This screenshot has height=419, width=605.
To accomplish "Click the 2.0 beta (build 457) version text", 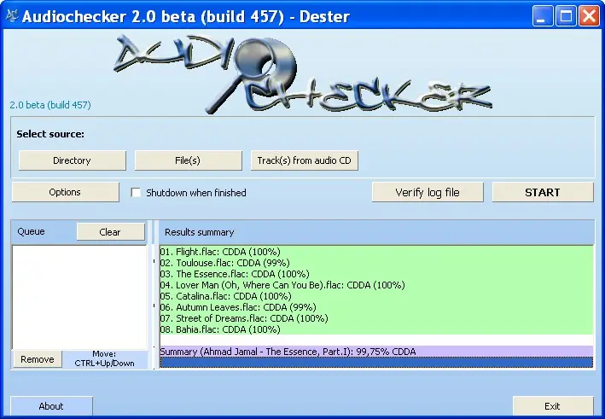I will coord(50,105).
